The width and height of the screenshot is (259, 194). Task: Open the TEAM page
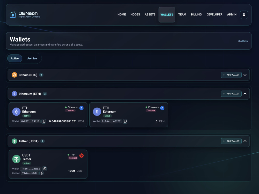point(182,14)
